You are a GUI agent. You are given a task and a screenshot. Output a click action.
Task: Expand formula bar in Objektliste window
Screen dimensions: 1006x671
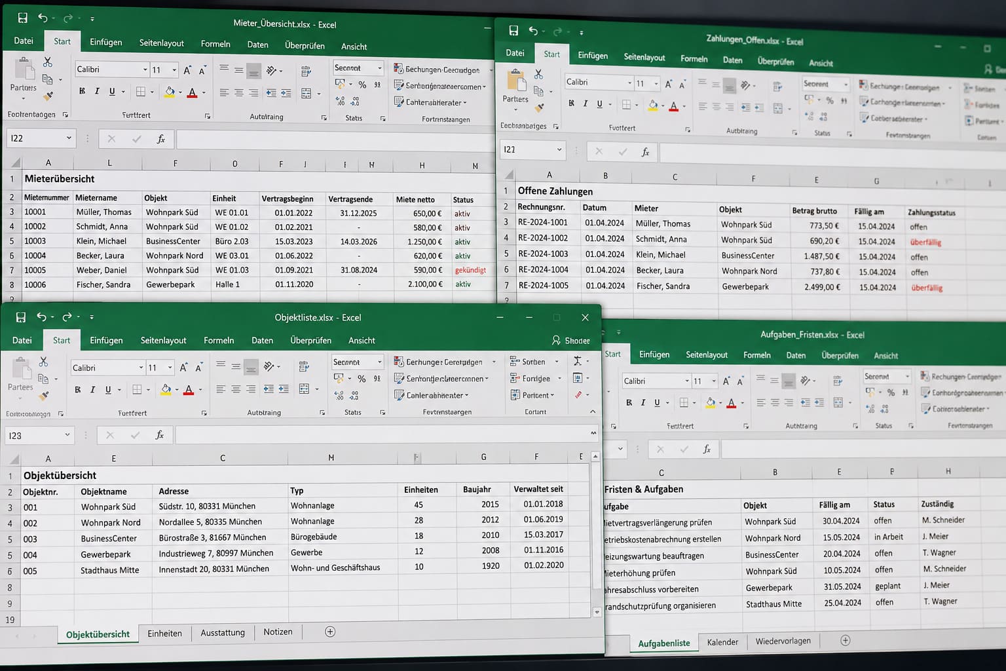point(593,433)
